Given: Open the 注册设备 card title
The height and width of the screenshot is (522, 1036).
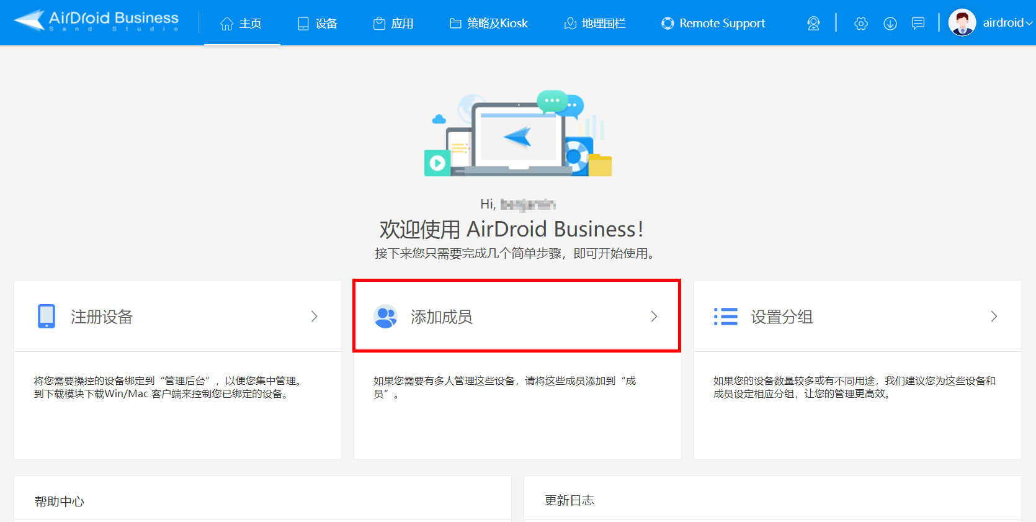Looking at the screenshot, I should point(102,317).
